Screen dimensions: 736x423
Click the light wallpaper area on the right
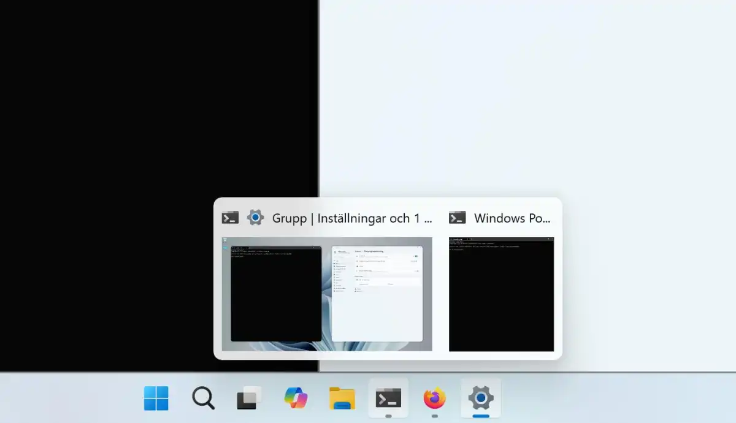pyautogui.click(x=613, y=92)
